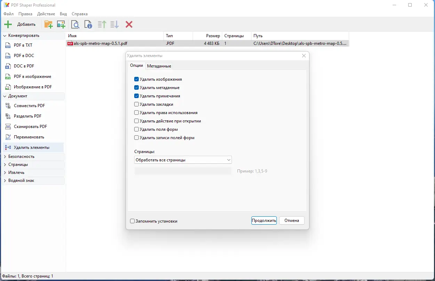Viewport: 435px width, 281px height.
Task: Check Запомнить установки checkbox
Action: pos(132,221)
